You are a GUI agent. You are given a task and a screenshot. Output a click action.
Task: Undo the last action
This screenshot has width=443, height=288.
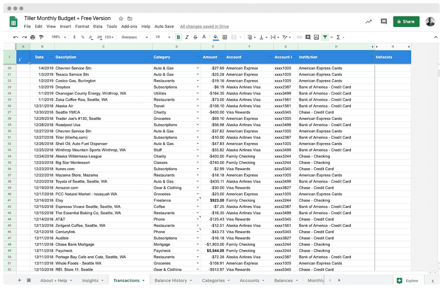pos(16,37)
